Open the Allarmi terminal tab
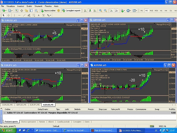 point(51,122)
